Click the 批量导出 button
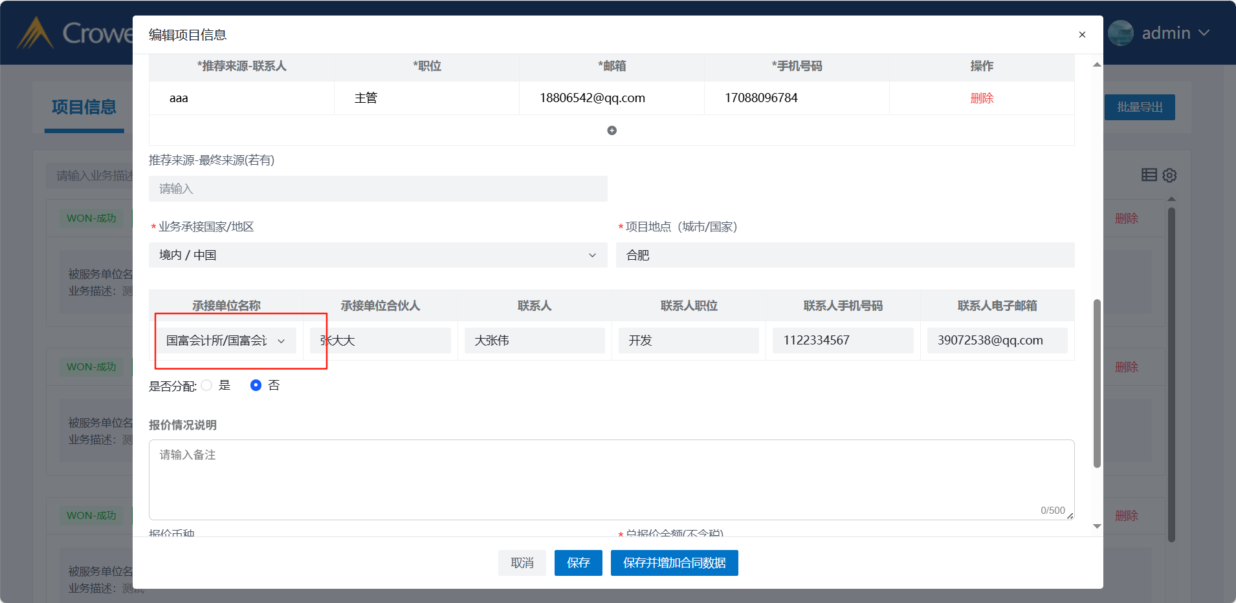The image size is (1236, 603). [x=1140, y=107]
